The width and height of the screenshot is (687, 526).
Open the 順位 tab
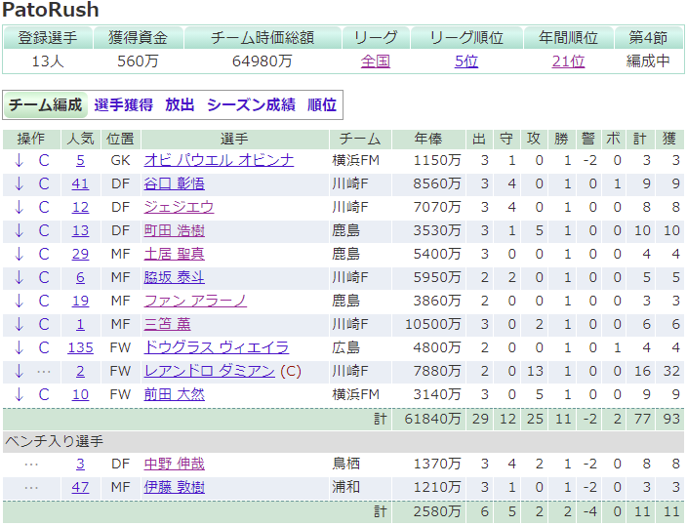[x=322, y=105]
